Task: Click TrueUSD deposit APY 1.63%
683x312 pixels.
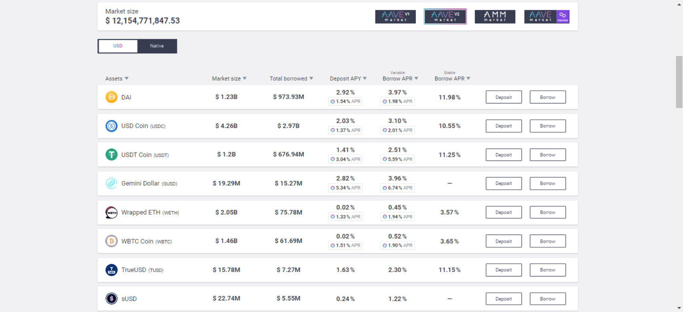Action: point(345,270)
